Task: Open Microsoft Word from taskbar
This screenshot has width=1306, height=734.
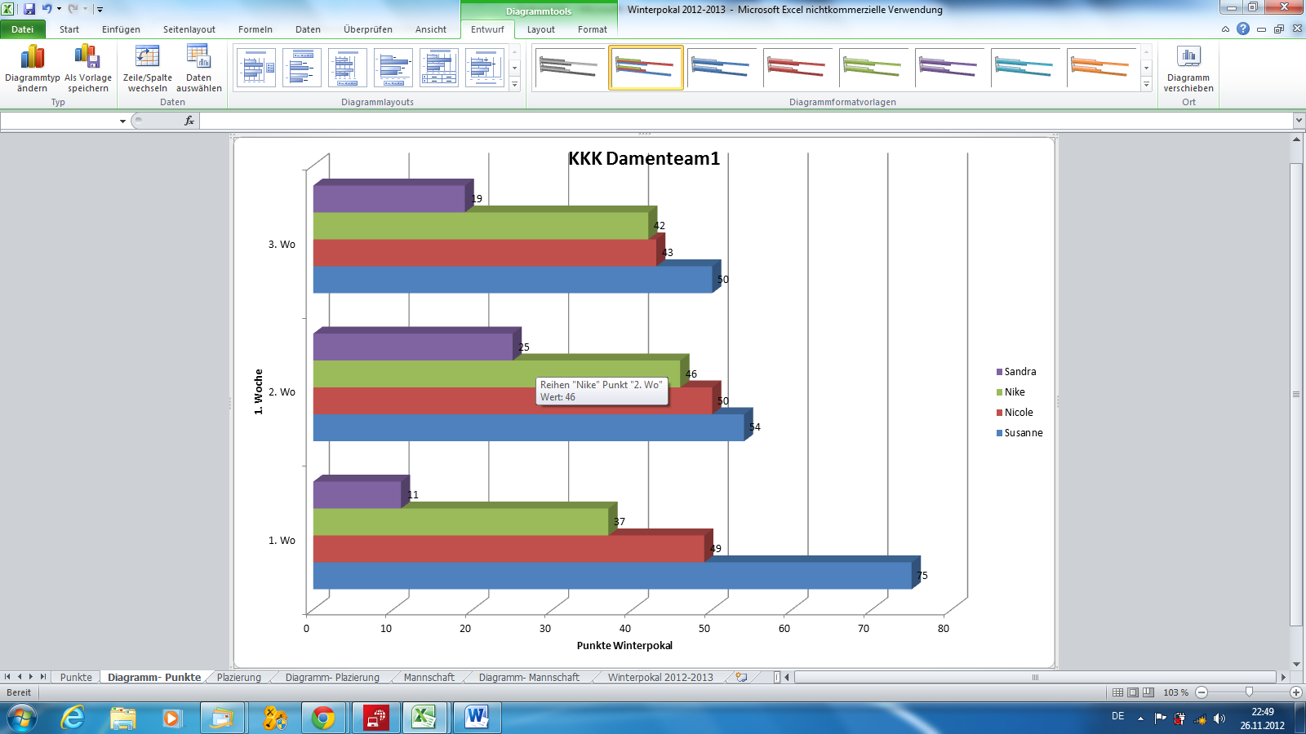Action: coord(477,718)
